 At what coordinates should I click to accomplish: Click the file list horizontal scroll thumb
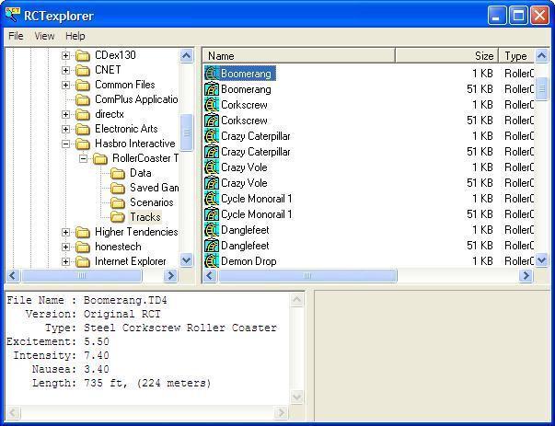(307, 275)
